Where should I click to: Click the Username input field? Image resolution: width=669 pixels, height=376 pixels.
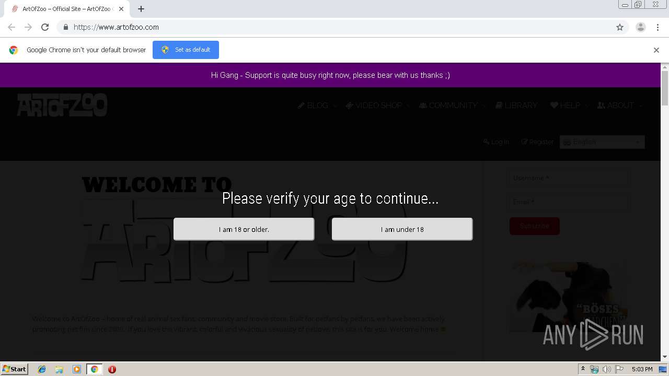pyautogui.click(x=570, y=178)
